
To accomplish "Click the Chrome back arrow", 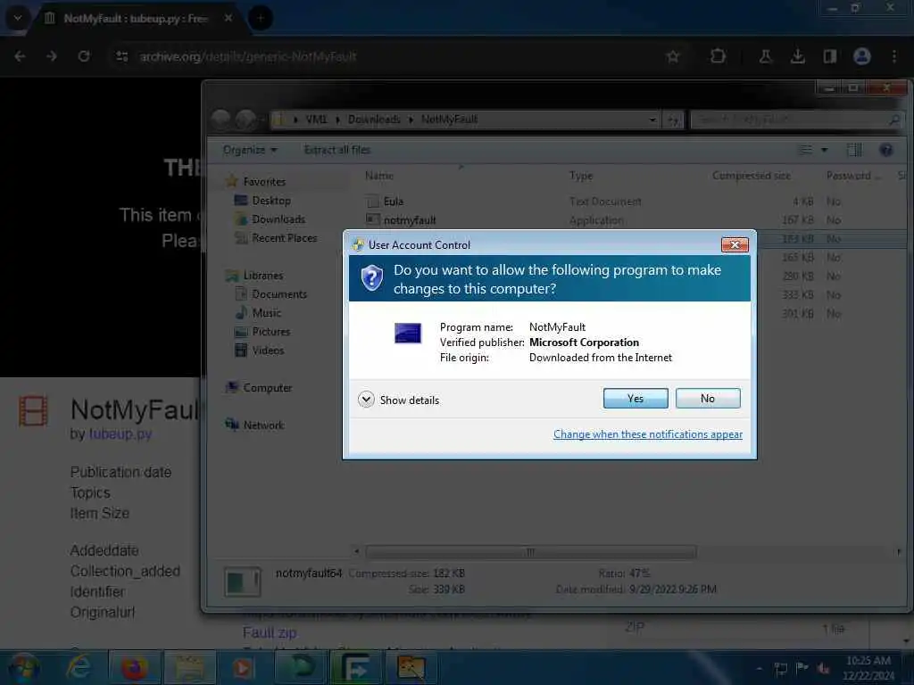I will tap(20, 56).
